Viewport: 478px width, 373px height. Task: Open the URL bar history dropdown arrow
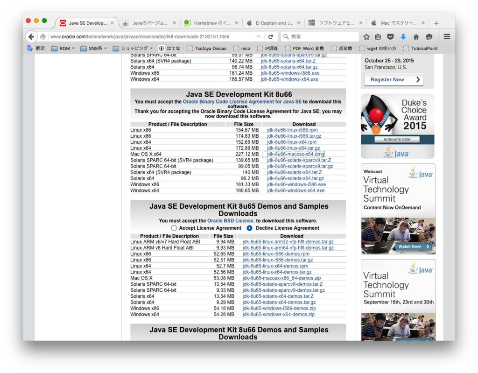pos(259,37)
